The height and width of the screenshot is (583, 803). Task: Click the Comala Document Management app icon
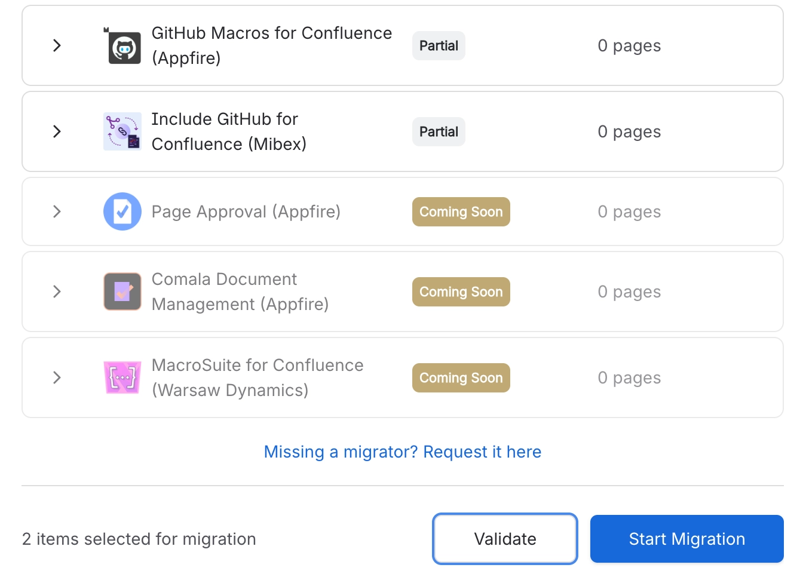[x=122, y=291]
